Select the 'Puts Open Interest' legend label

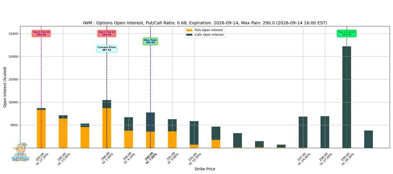click(209, 30)
